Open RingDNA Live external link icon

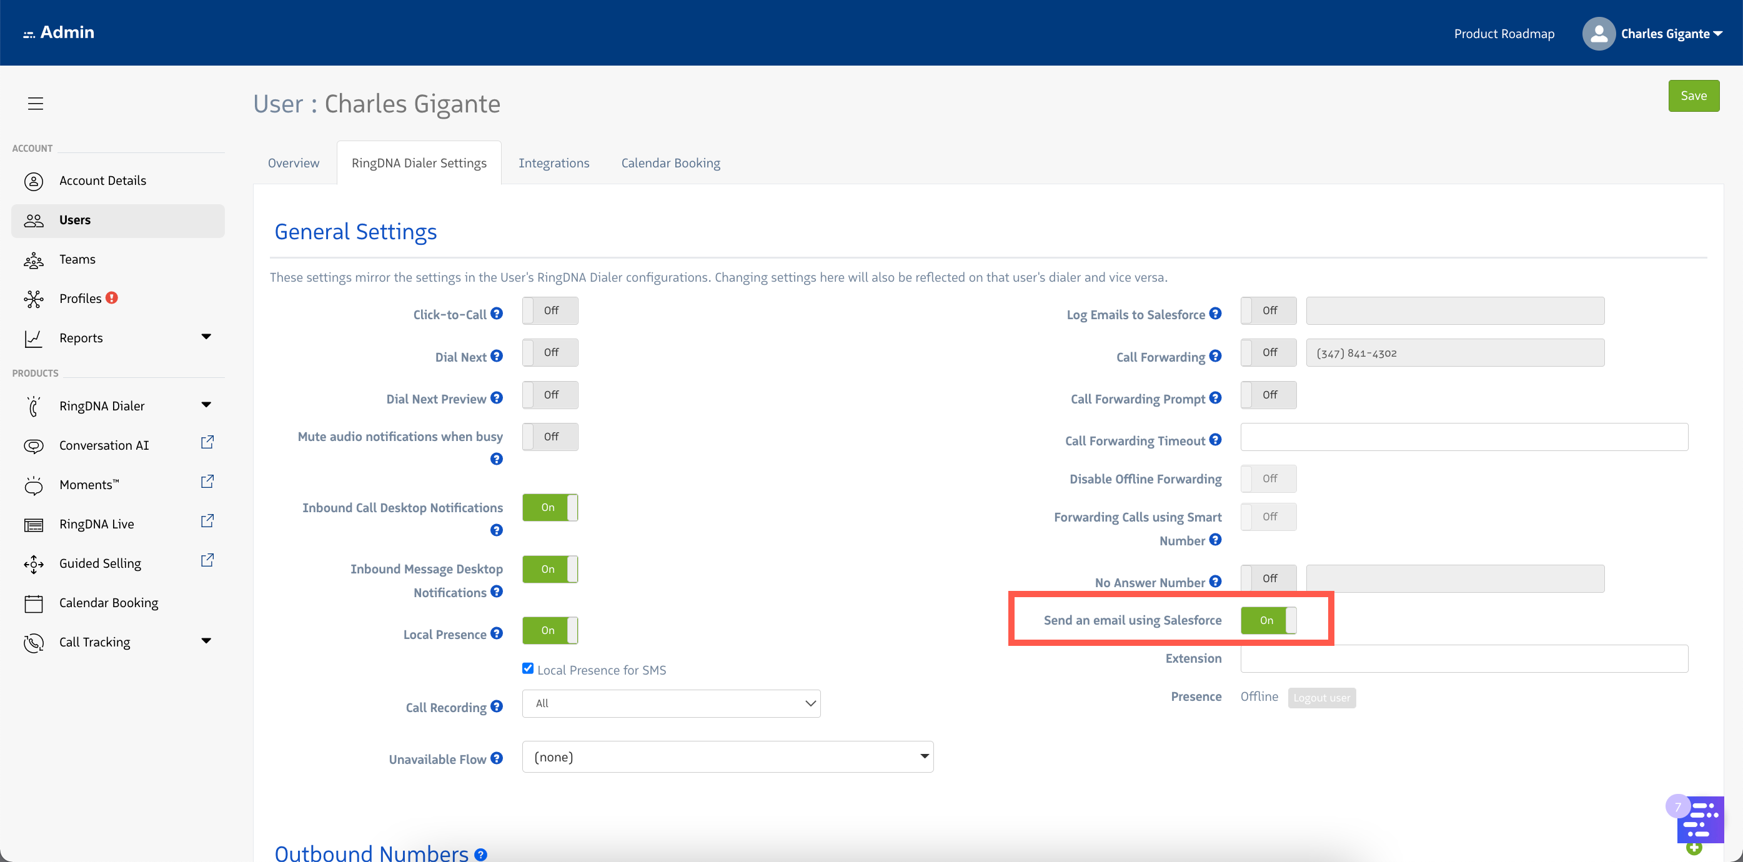click(207, 521)
